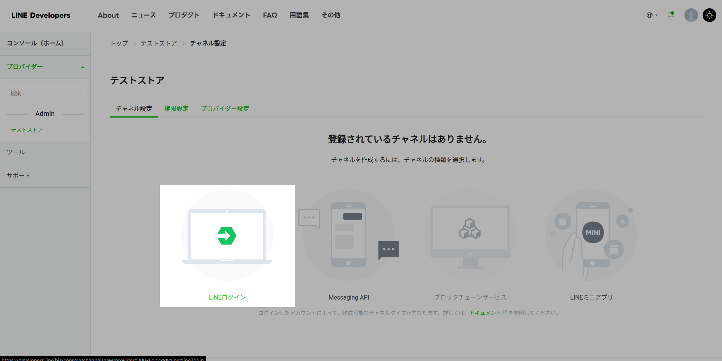The width and height of the screenshot is (722, 361).
Task: Open the FAQ menu item
Action: (270, 15)
